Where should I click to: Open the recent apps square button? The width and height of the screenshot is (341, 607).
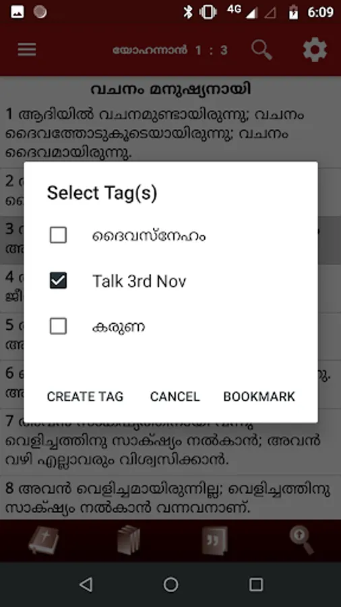click(256, 585)
